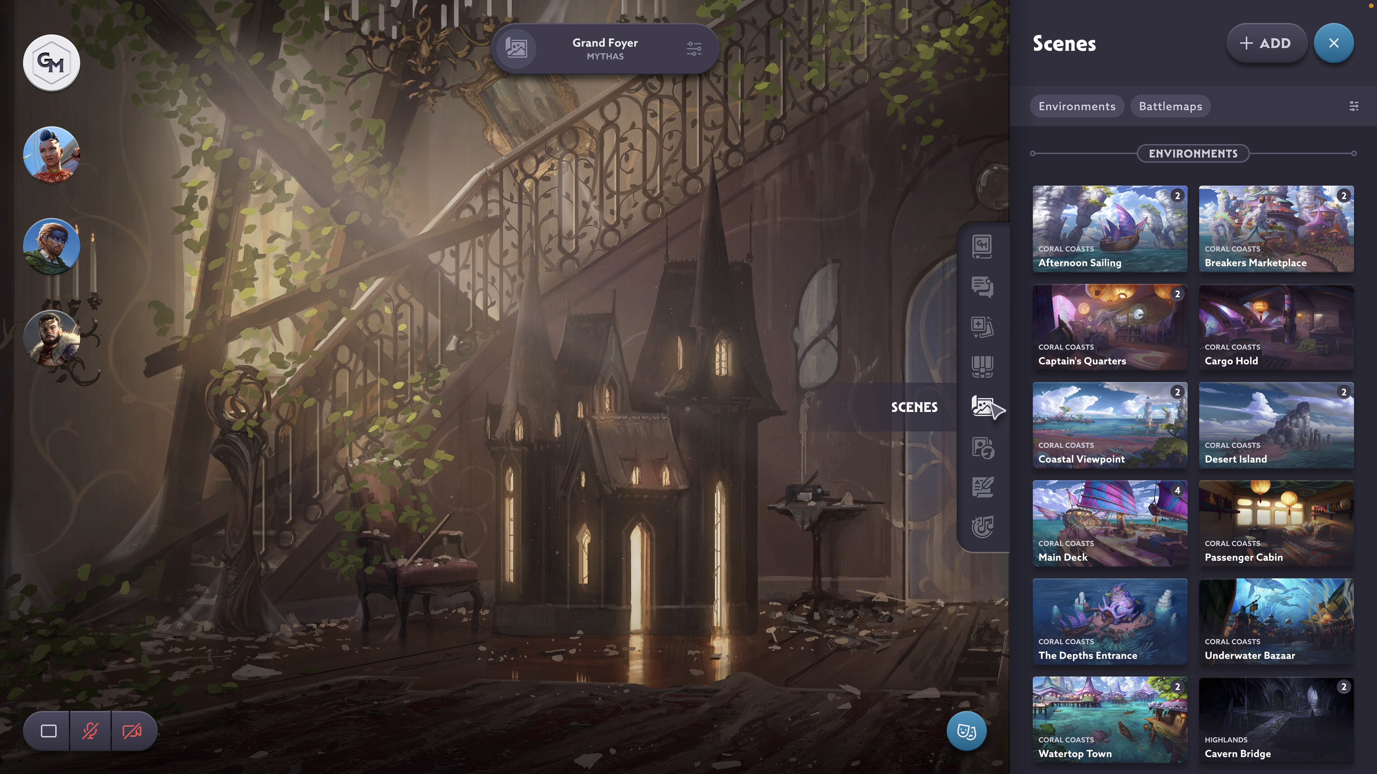This screenshot has width=1377, height=774.
Task: Toggle the theater masks view
Action: tap(966, 732)
